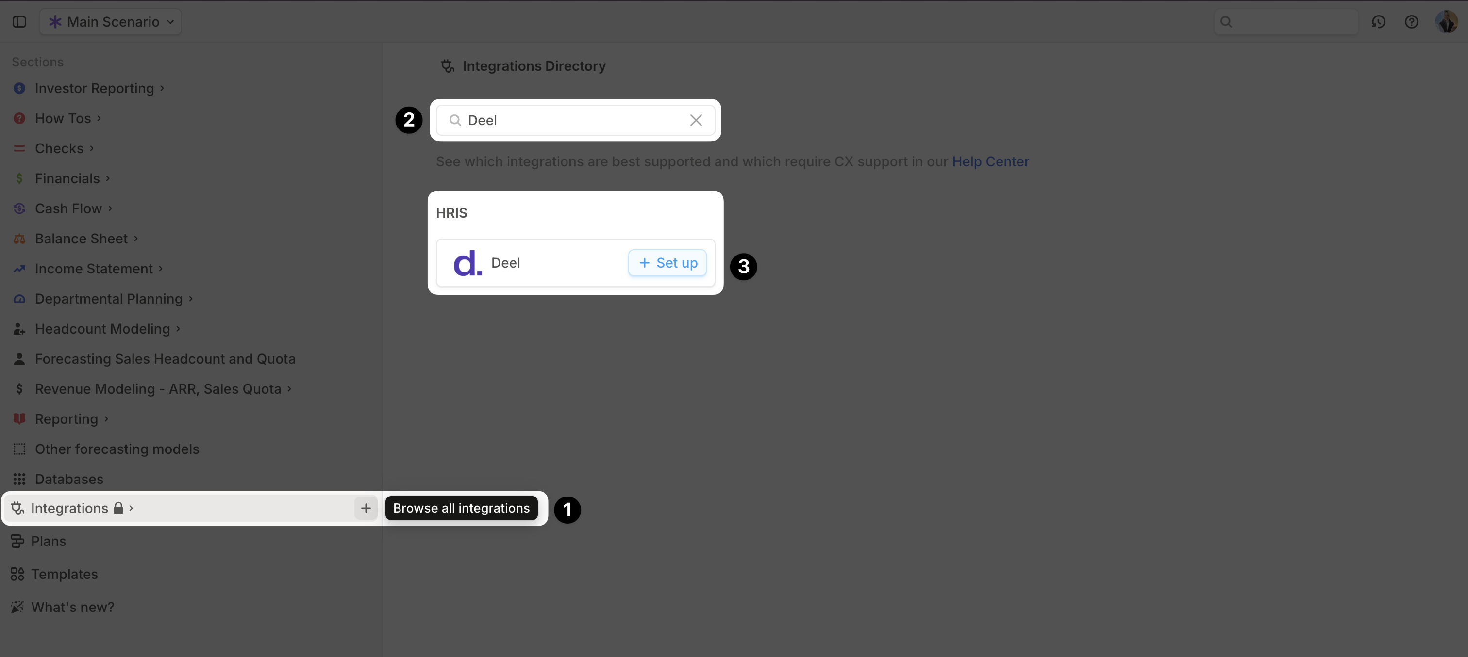Click the Deel logo icon

click(x=467, y=263)
